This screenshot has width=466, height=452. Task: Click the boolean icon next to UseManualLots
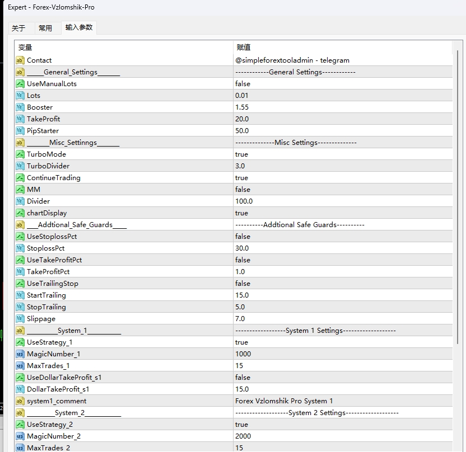(20, 84)
